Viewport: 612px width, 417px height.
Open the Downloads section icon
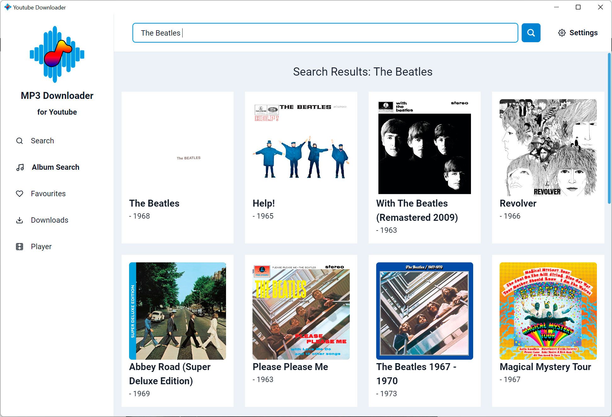19,220
